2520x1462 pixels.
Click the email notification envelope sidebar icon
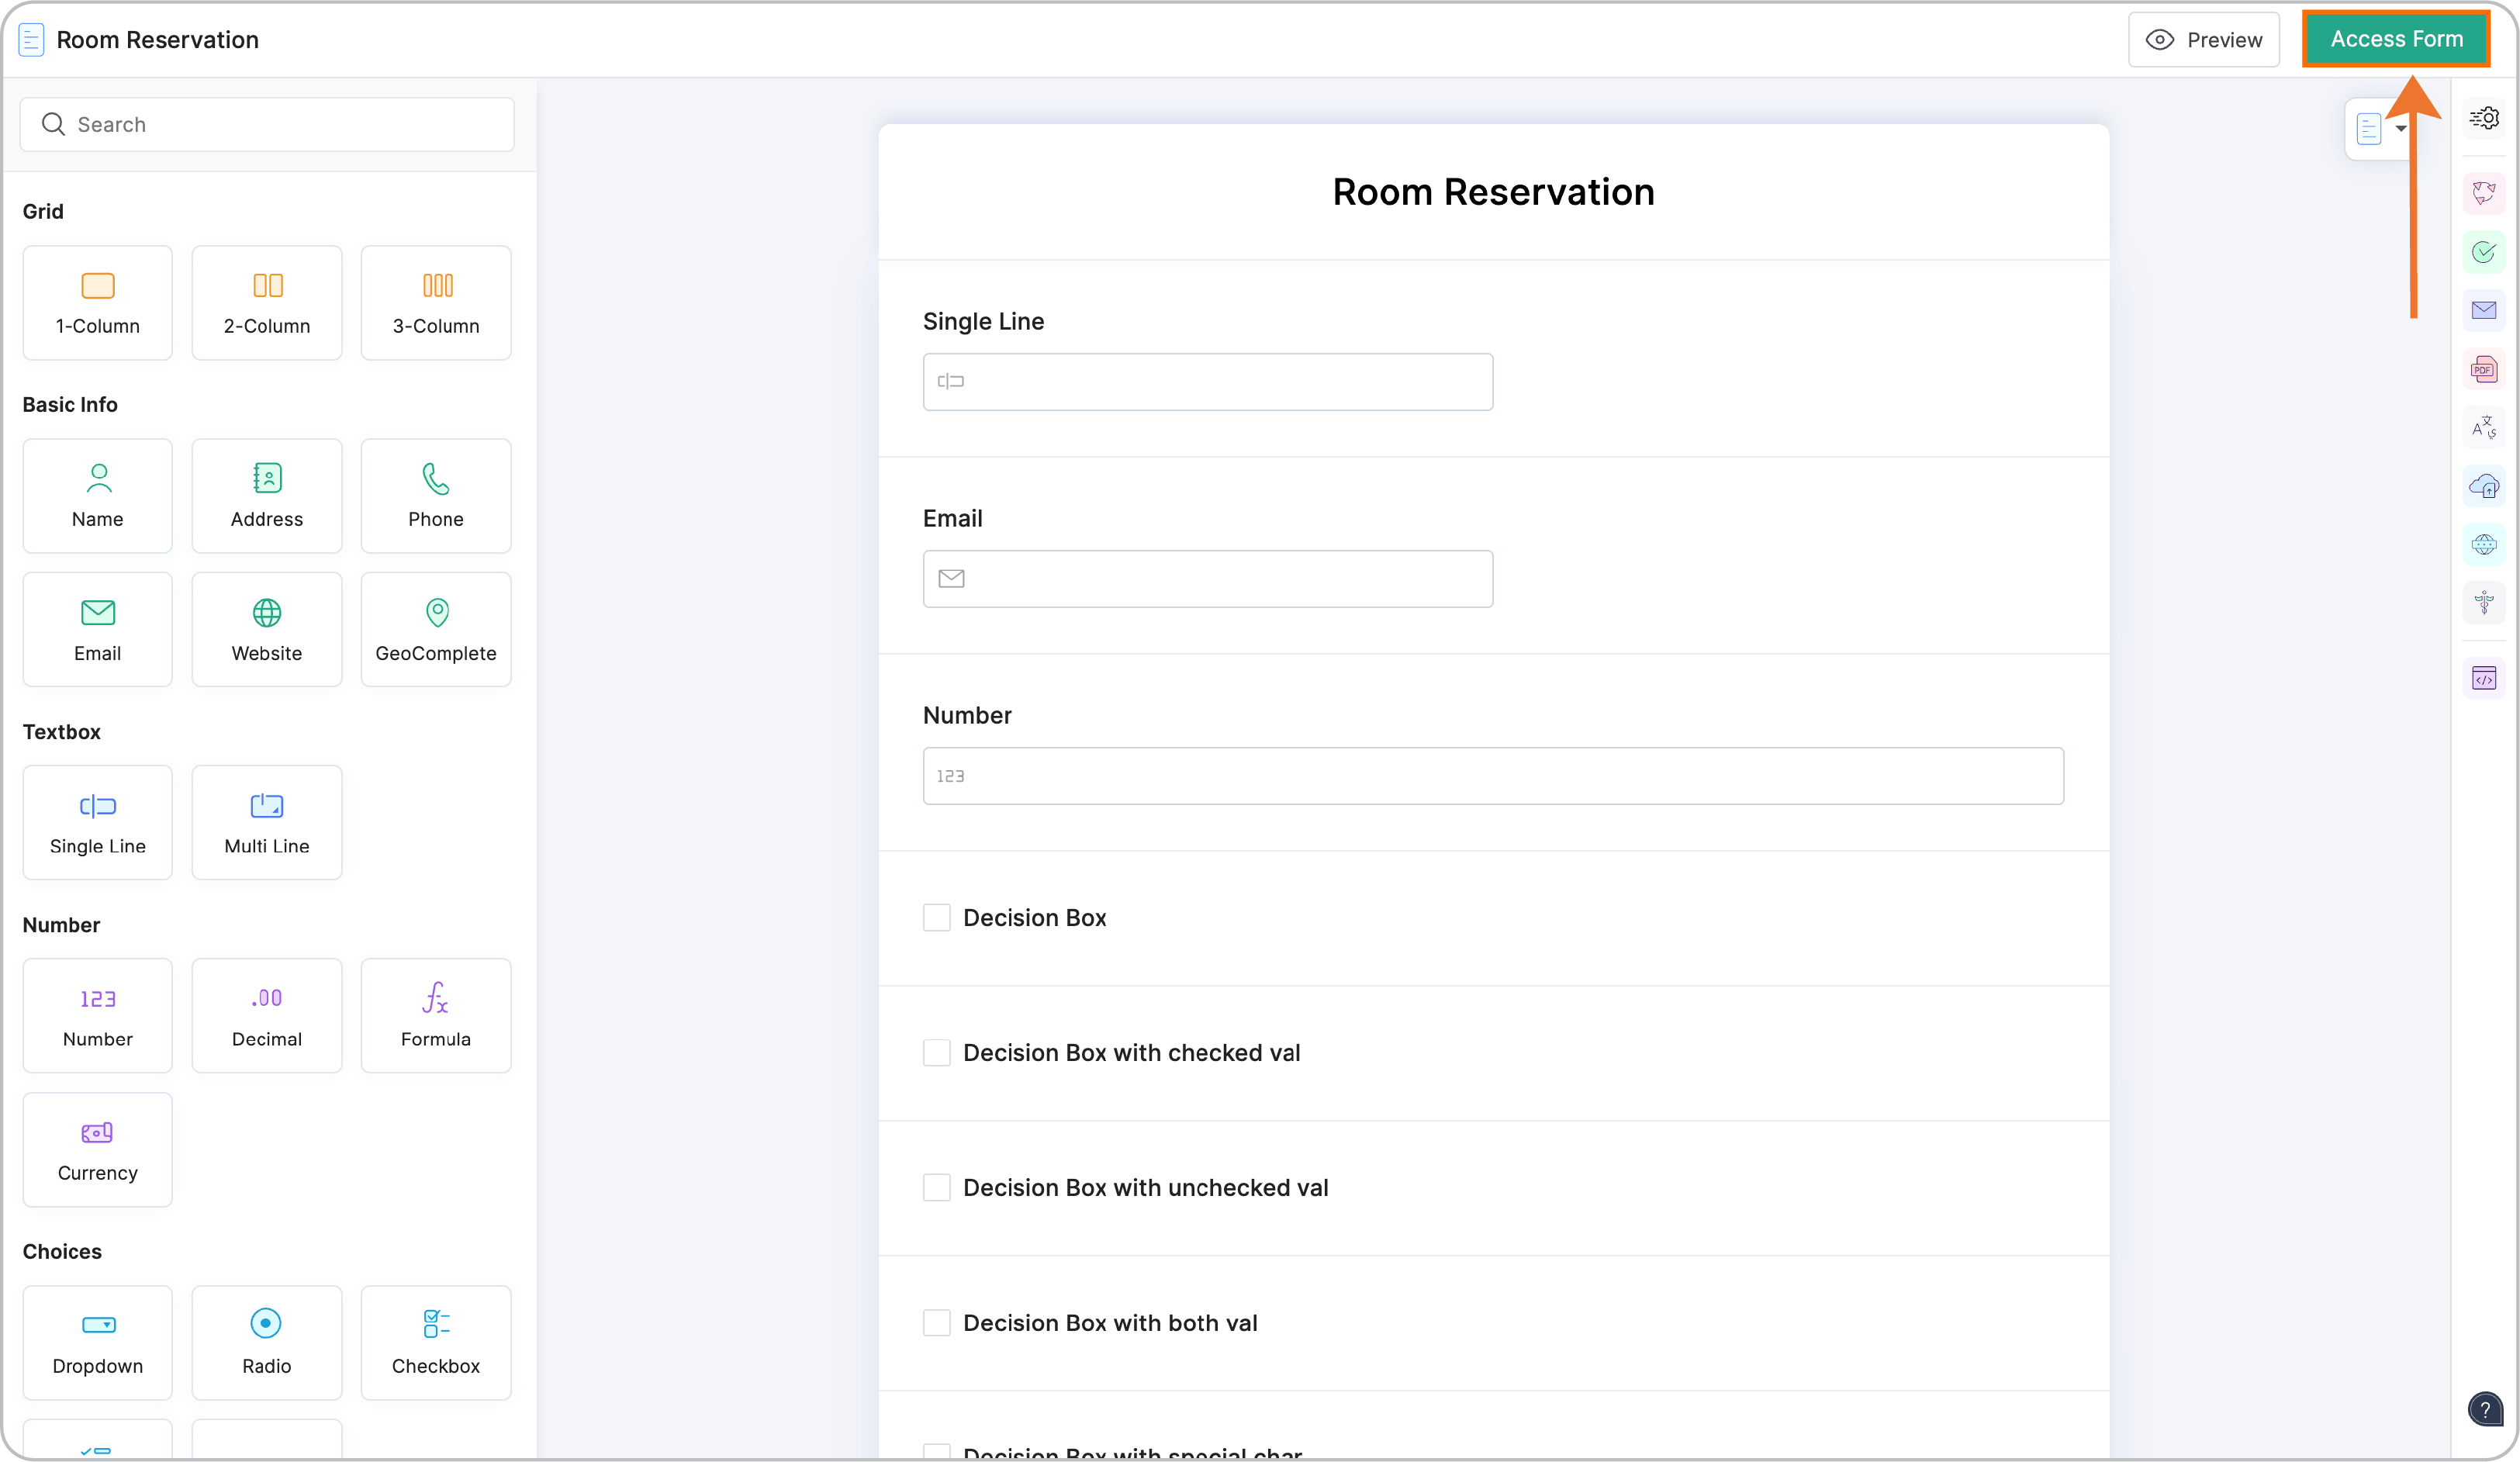pyautogui.click(x=2484, y=311)
